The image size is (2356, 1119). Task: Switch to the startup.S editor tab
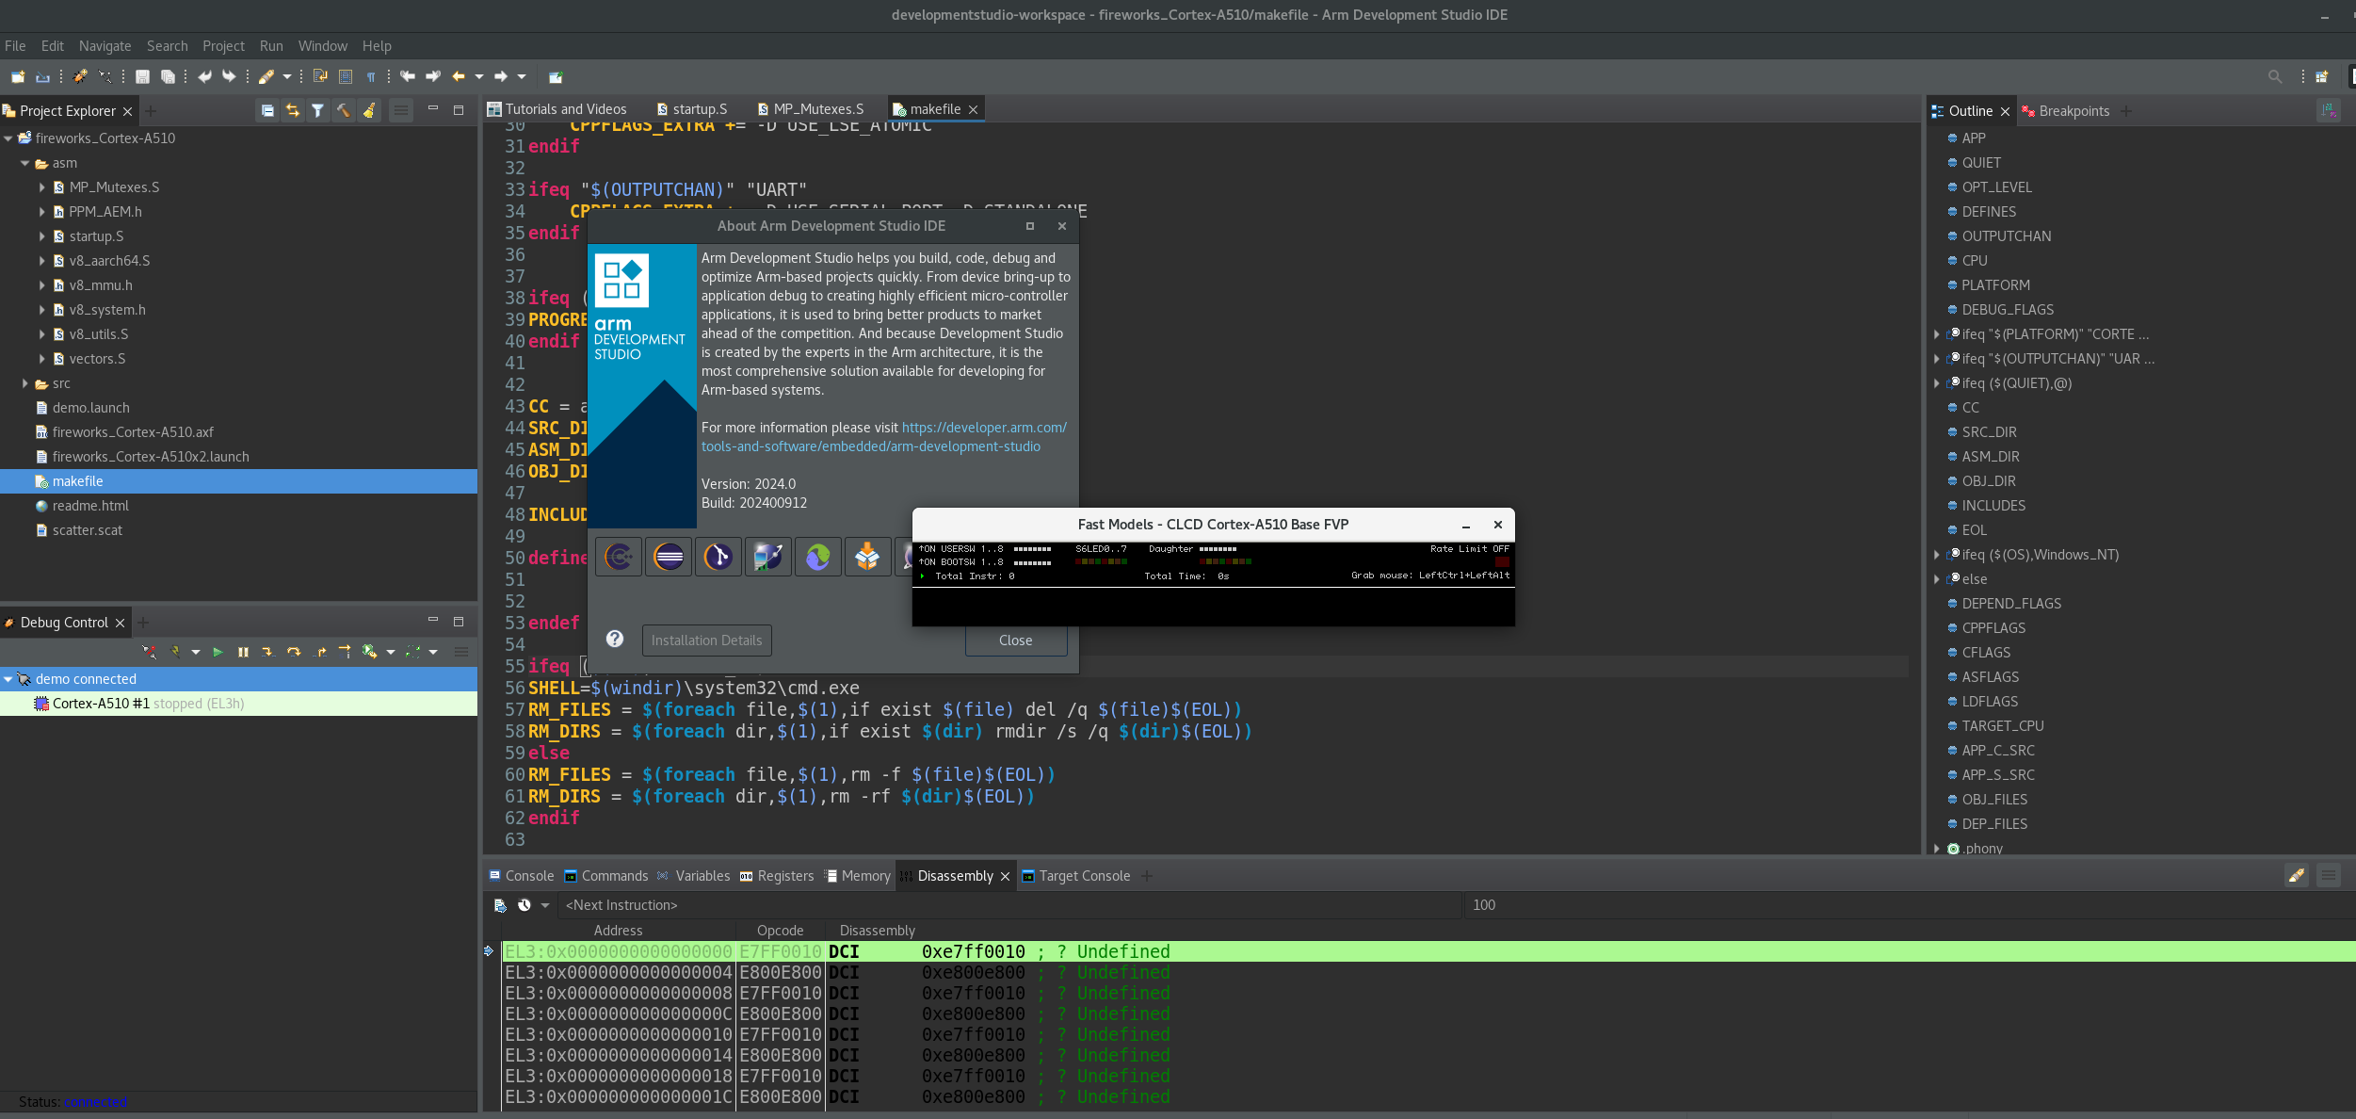point(692,109)
